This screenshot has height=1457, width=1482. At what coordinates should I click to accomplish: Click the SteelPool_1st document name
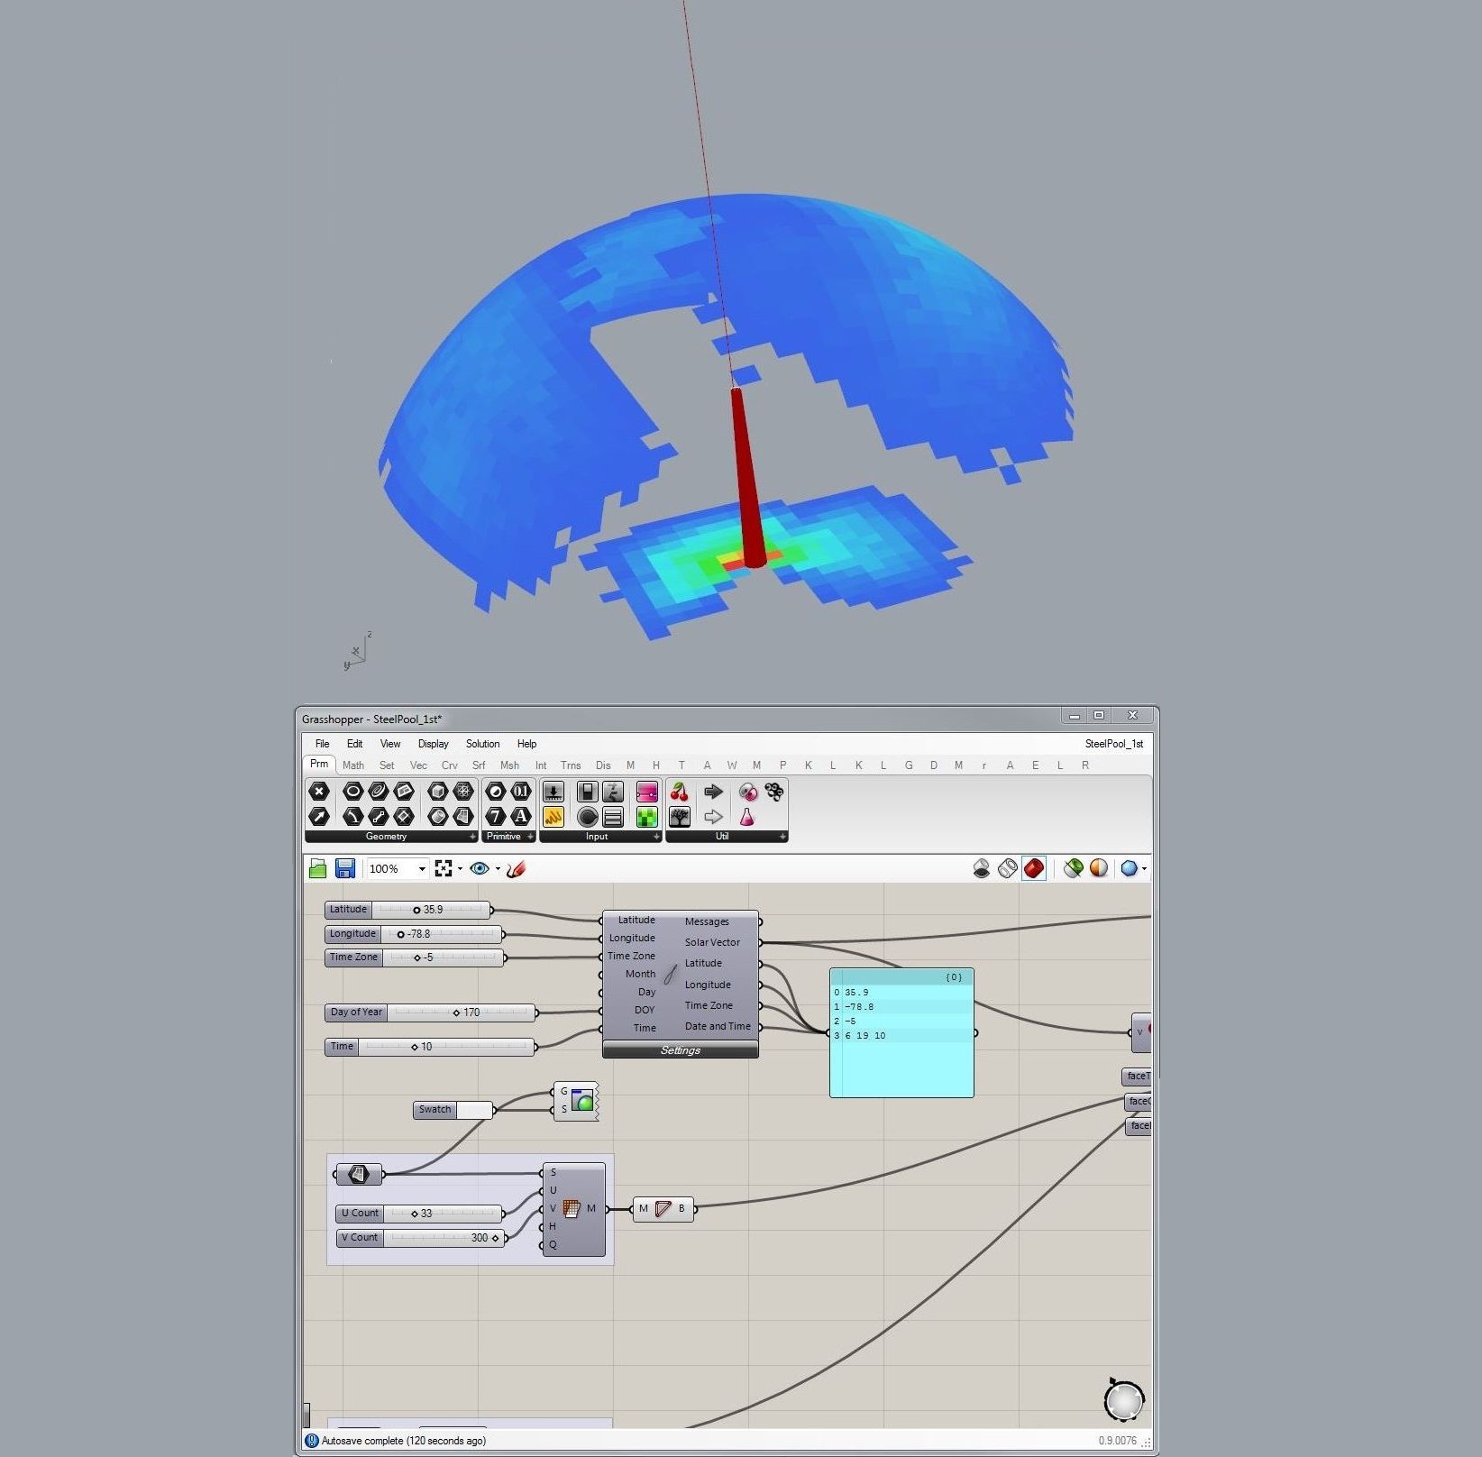tap(1113, 744)
